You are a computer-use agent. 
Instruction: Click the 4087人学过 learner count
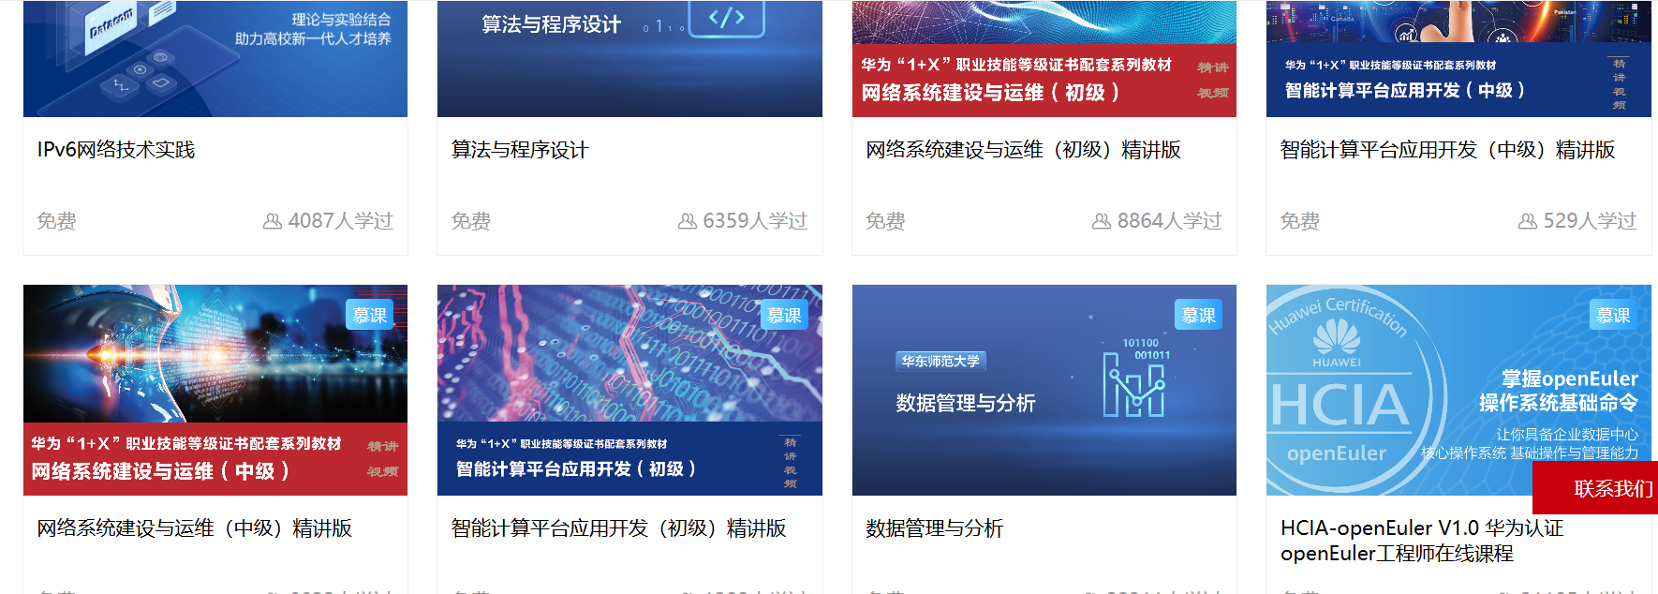[341, 221]
